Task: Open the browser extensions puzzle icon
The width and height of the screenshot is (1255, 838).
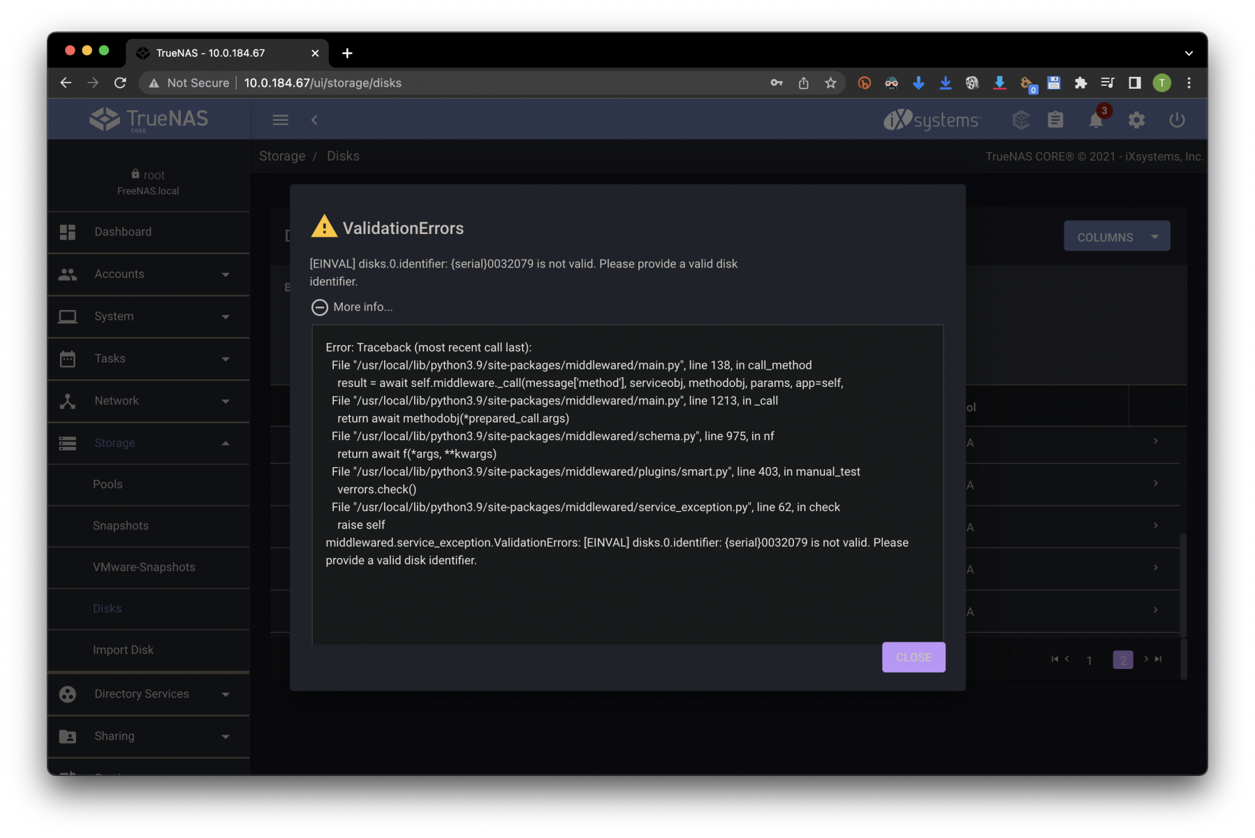Action: point(1080,83)
